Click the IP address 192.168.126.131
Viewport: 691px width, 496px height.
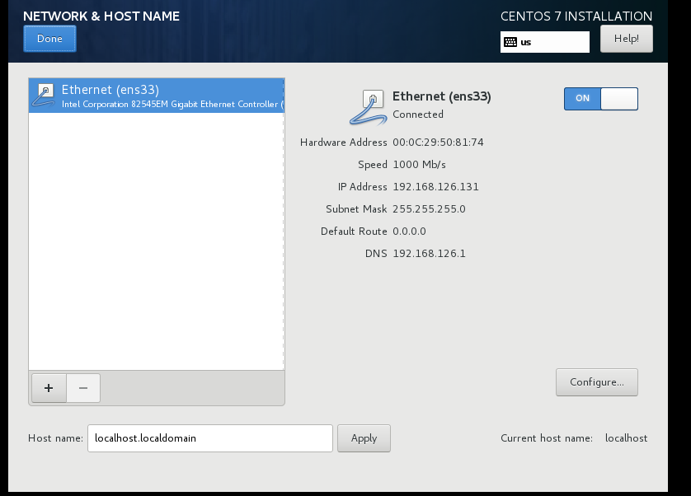(436, 187)
